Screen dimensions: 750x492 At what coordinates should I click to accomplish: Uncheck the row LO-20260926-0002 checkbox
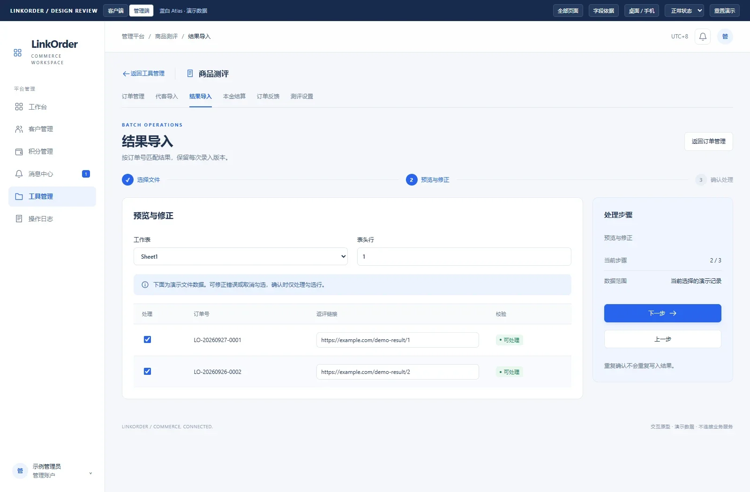(x=147, y=372)
